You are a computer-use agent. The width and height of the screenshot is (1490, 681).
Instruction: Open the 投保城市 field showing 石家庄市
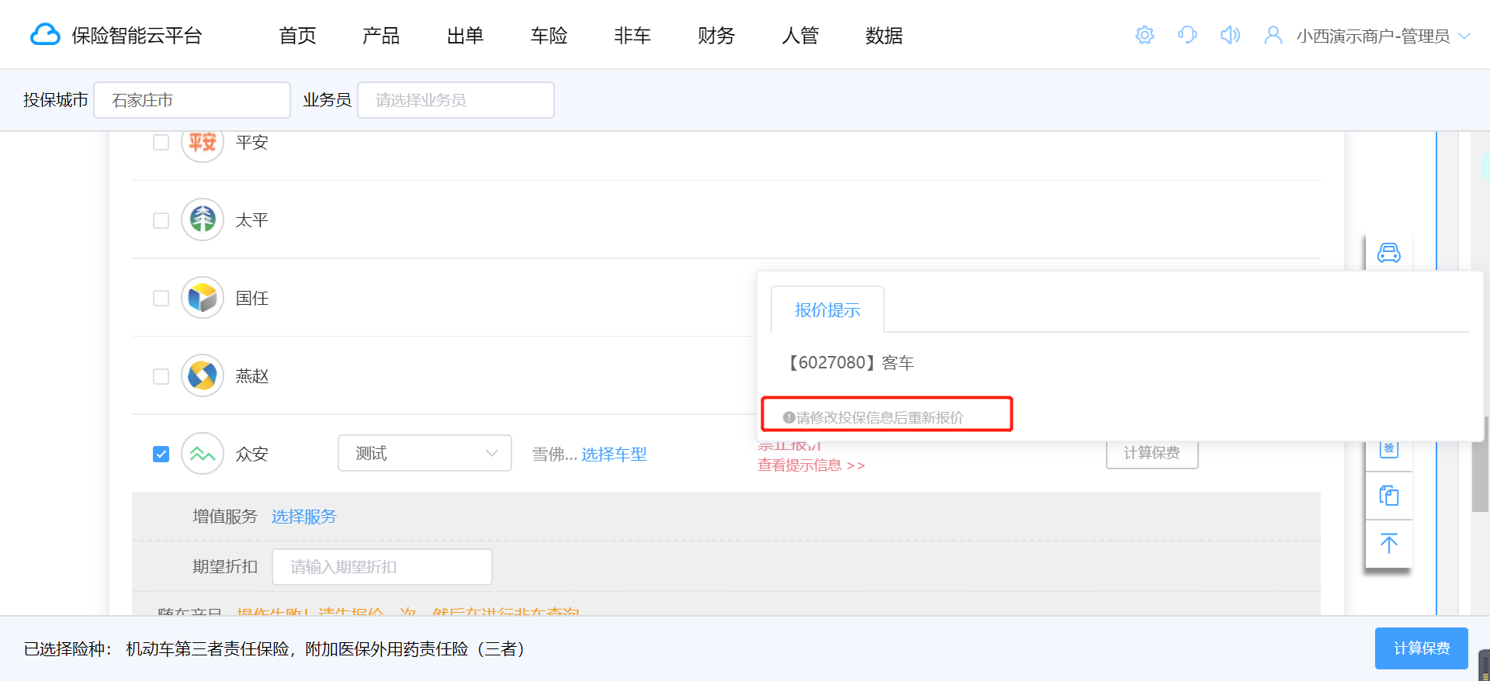(x=192, y=100)
